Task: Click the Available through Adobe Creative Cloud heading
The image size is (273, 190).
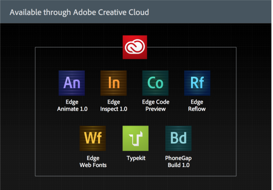Action: tap(80, 12)
